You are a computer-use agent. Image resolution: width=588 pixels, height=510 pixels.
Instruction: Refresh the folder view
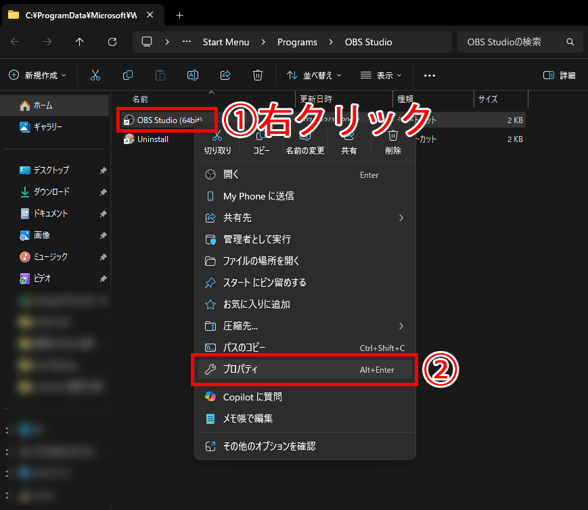112,42
